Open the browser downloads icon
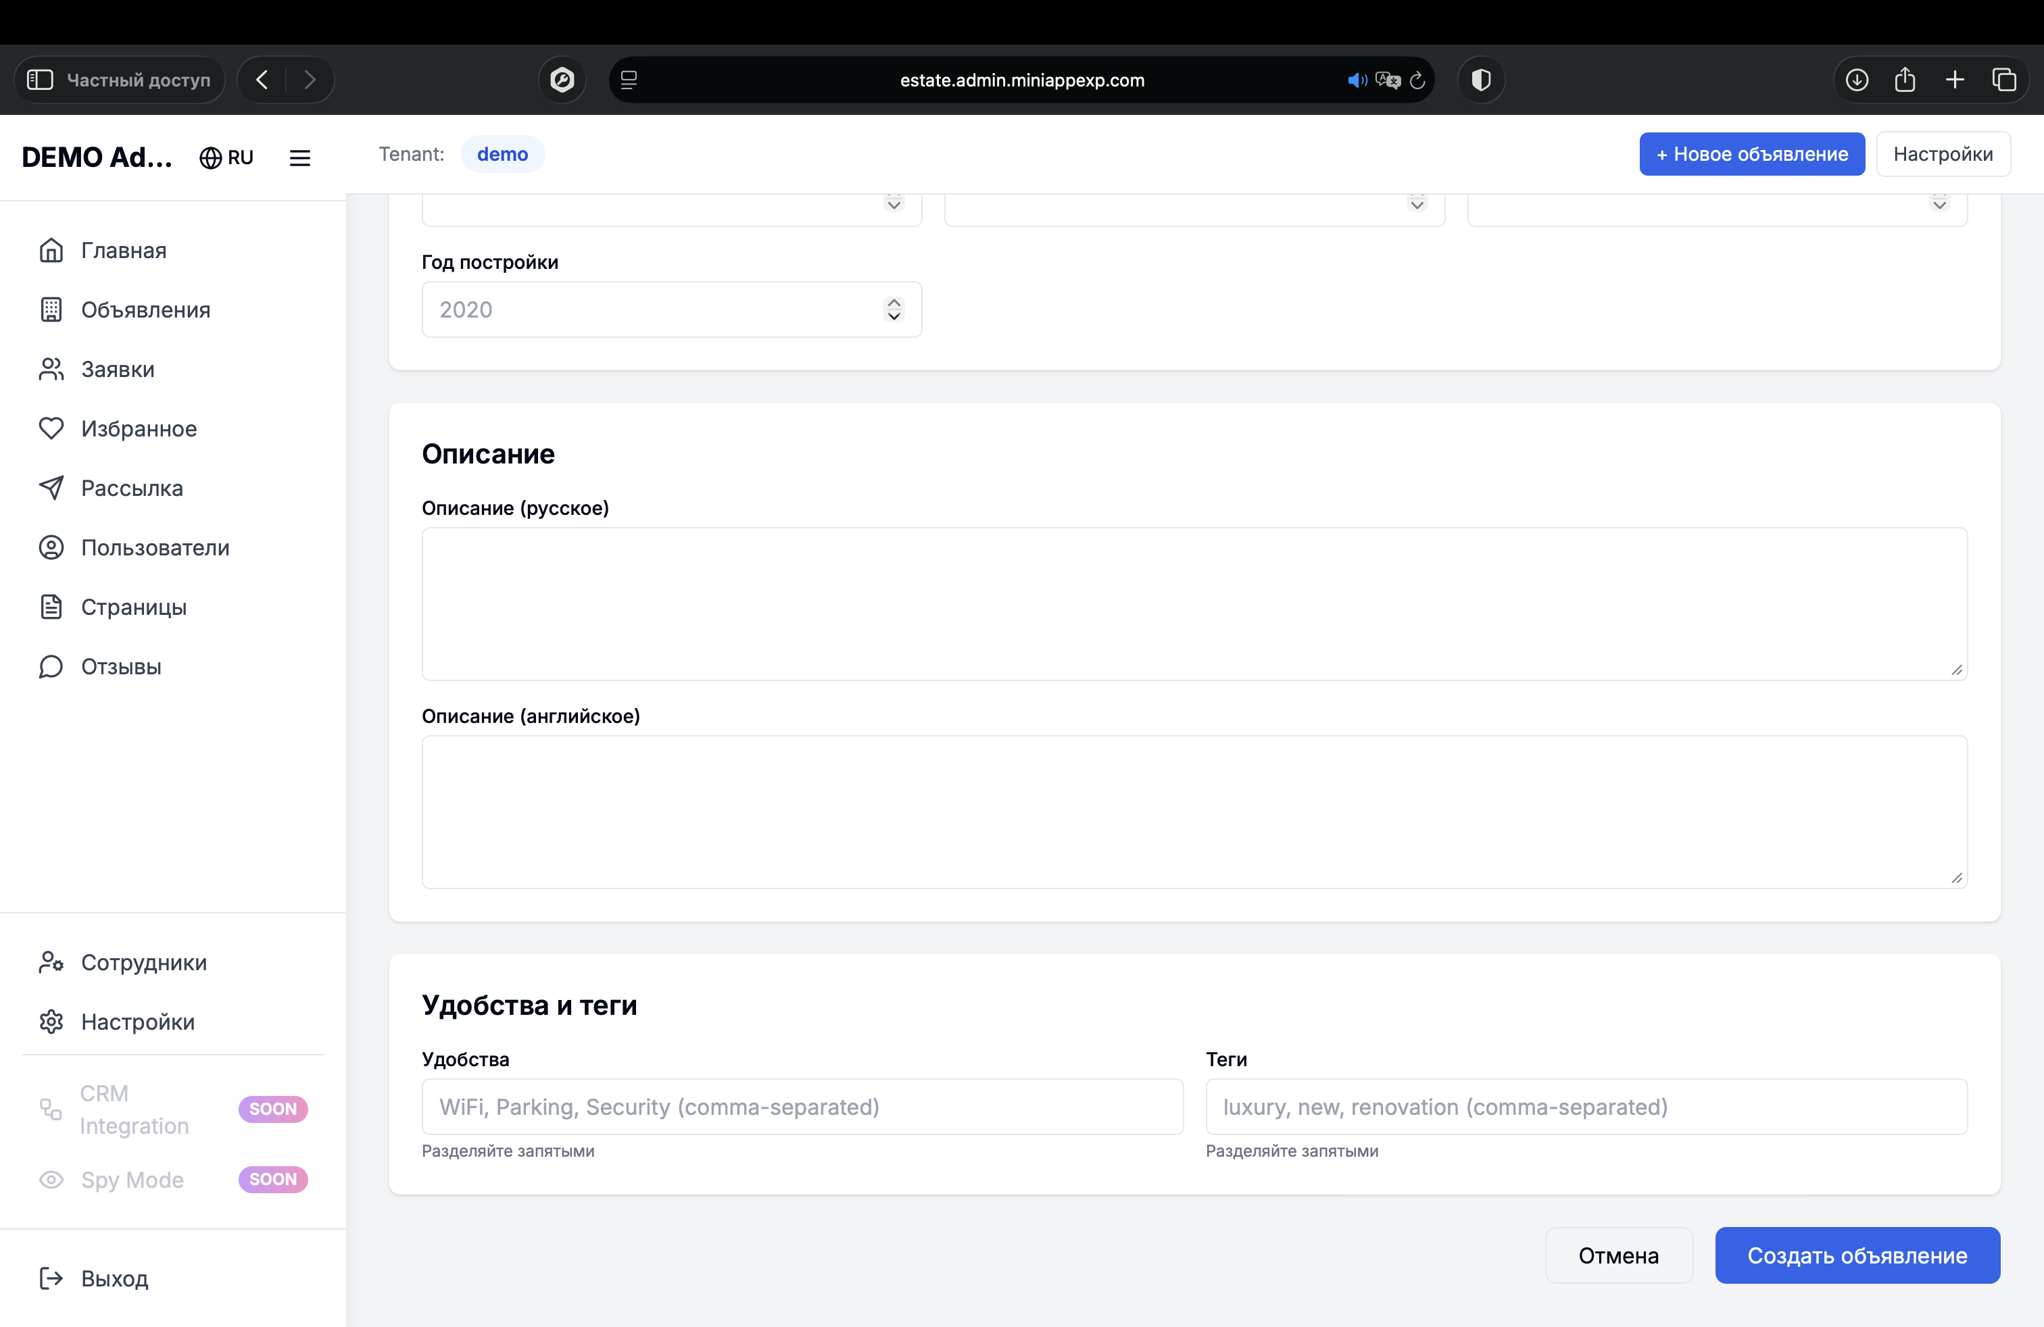 click(x=1856, y=80)
